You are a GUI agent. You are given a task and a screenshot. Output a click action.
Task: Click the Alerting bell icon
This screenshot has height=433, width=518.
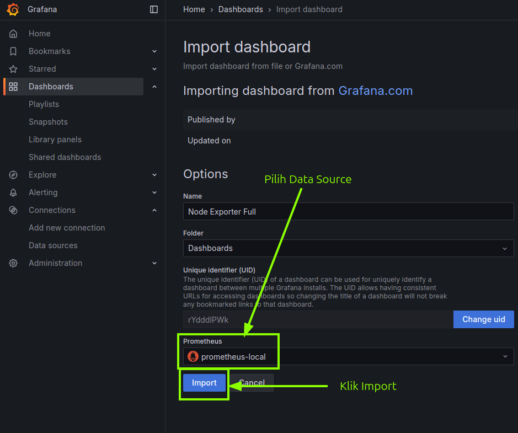pos(13,193)
